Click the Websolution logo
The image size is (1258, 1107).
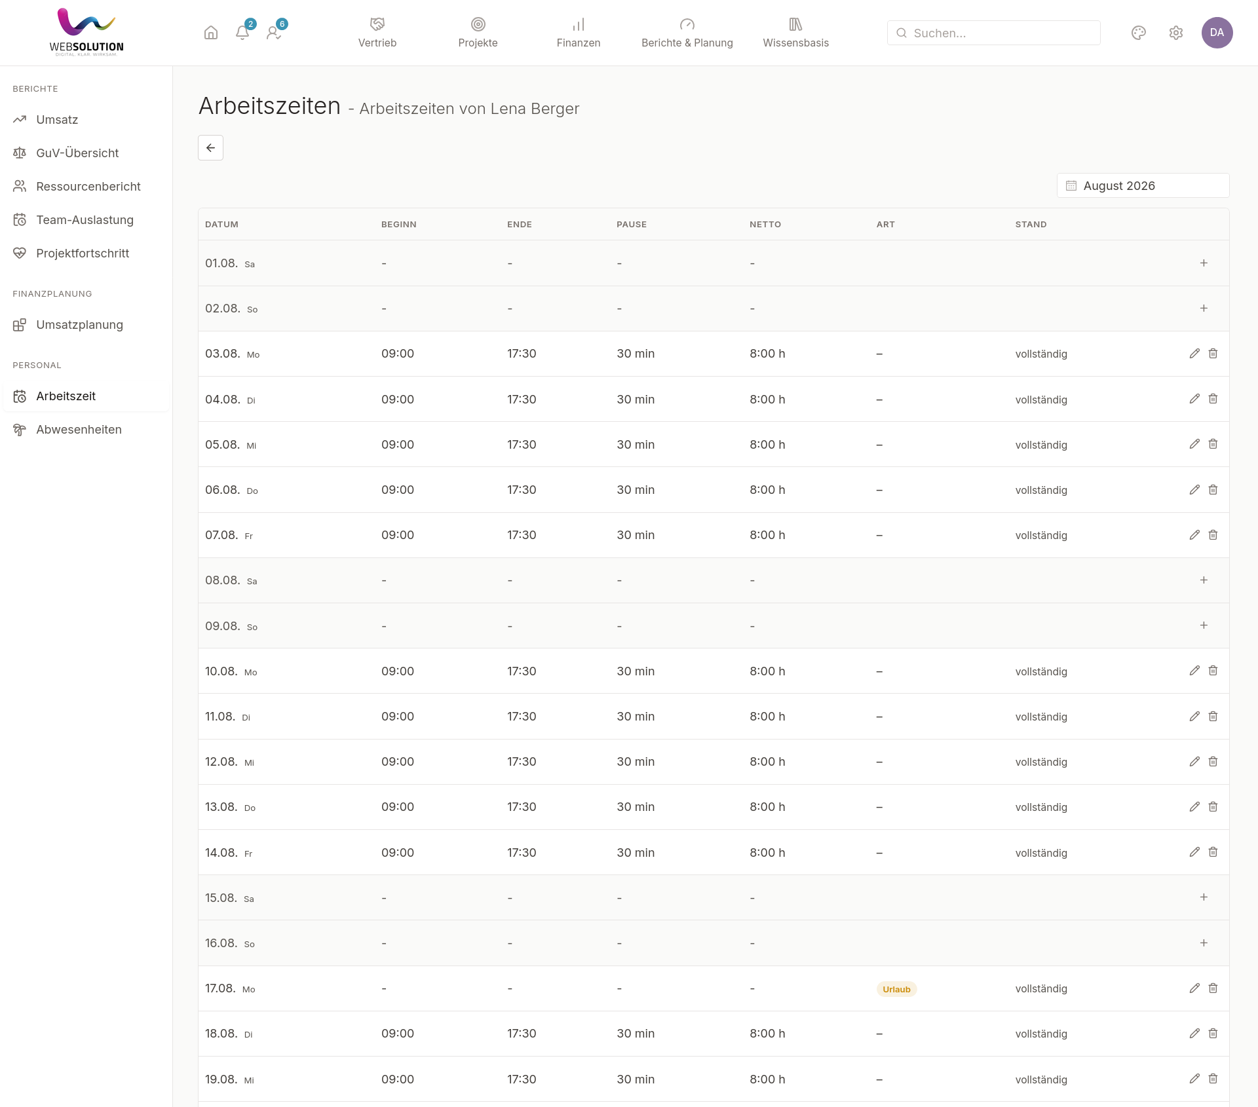point(86,32)
